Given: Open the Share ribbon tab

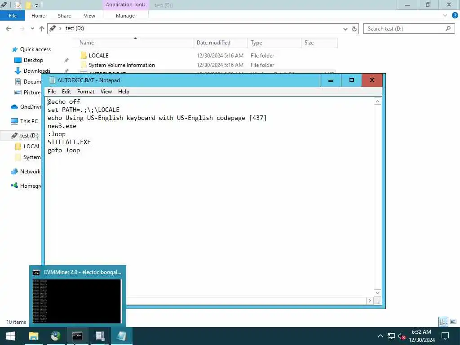Looking at the screenshot, I should pyautogui.click(x=64, y=16).
